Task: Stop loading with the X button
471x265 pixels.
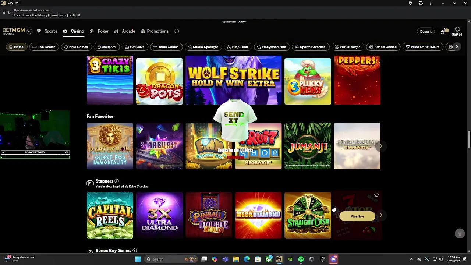Action: click(4, 13)
